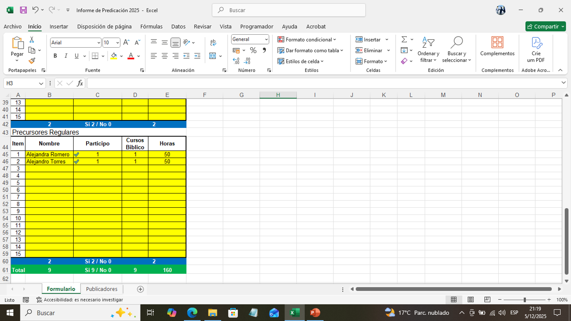Toggle Wrap Text button
Screen dimensions: 571x321
click(x=213, y=42)
